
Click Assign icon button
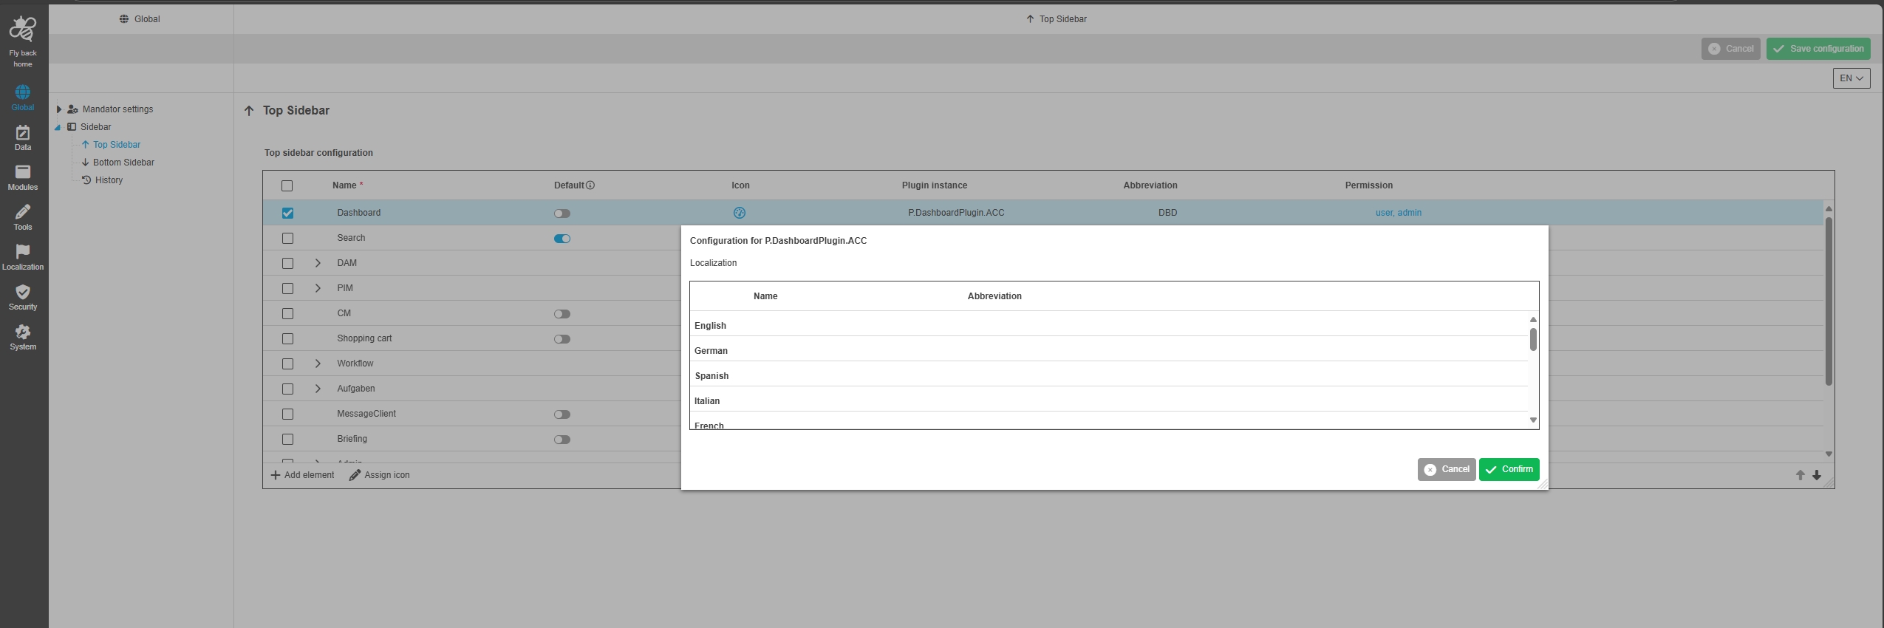coord(379,475)
